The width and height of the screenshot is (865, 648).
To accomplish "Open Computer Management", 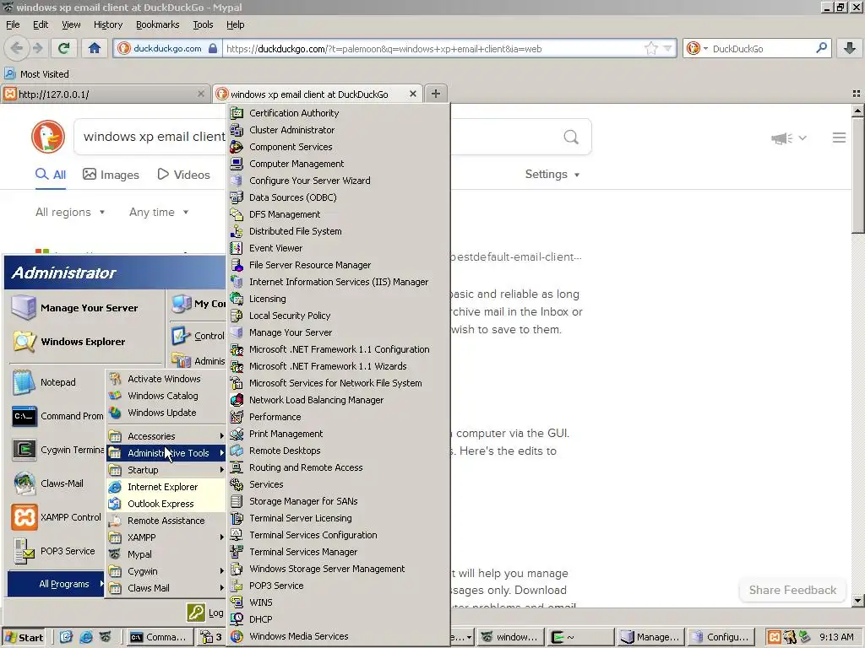I will point(339,164).
